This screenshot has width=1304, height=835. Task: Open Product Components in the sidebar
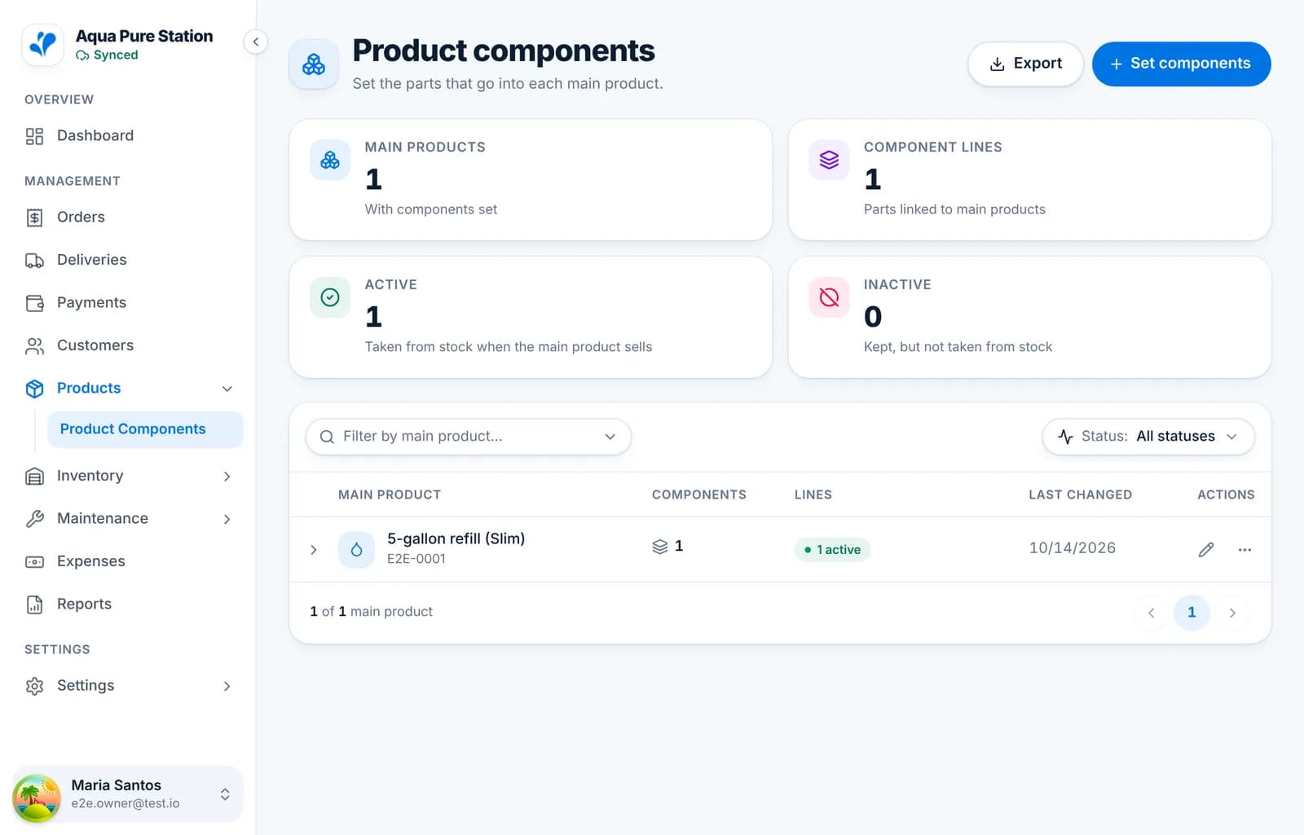(x=145, y=429)
